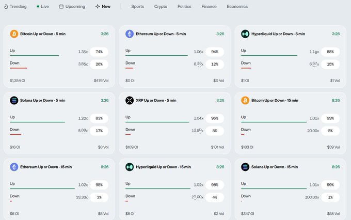The image size is (351, 220).
Task: Click Solana icon on 5 min card
Action: (14, 100)
